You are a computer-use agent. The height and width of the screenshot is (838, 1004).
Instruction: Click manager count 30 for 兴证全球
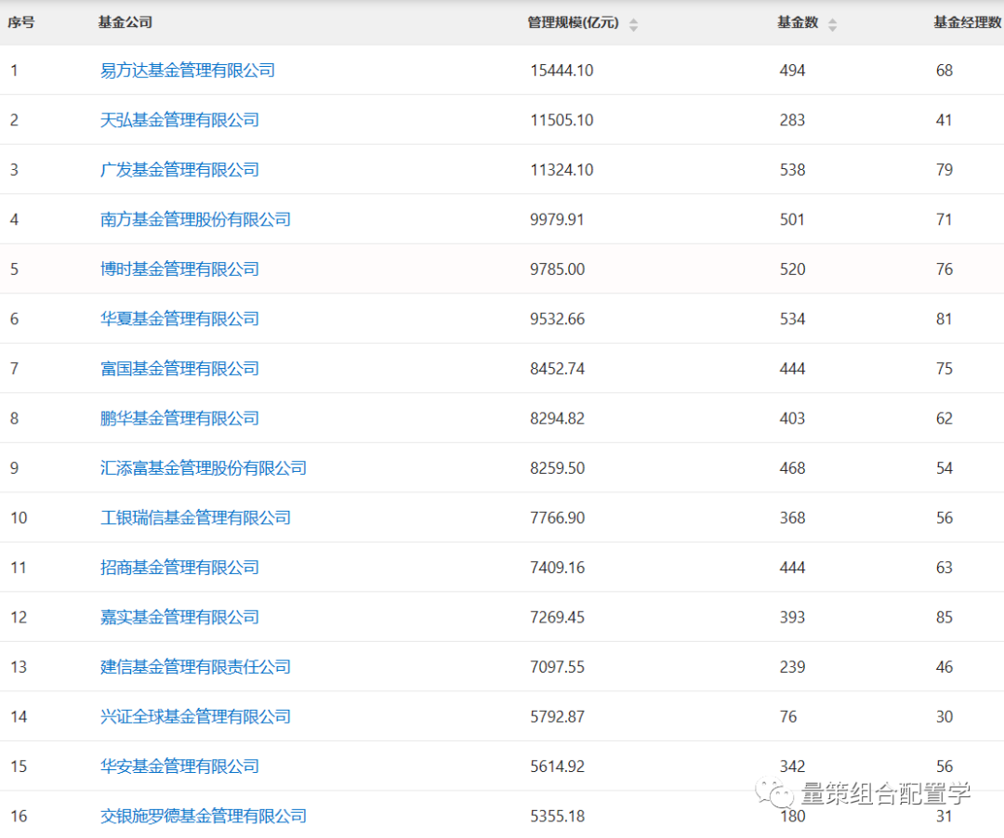pos(945,716)
